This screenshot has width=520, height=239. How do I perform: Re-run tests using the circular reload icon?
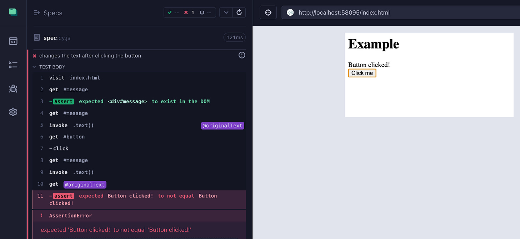(x=239, y=12)
